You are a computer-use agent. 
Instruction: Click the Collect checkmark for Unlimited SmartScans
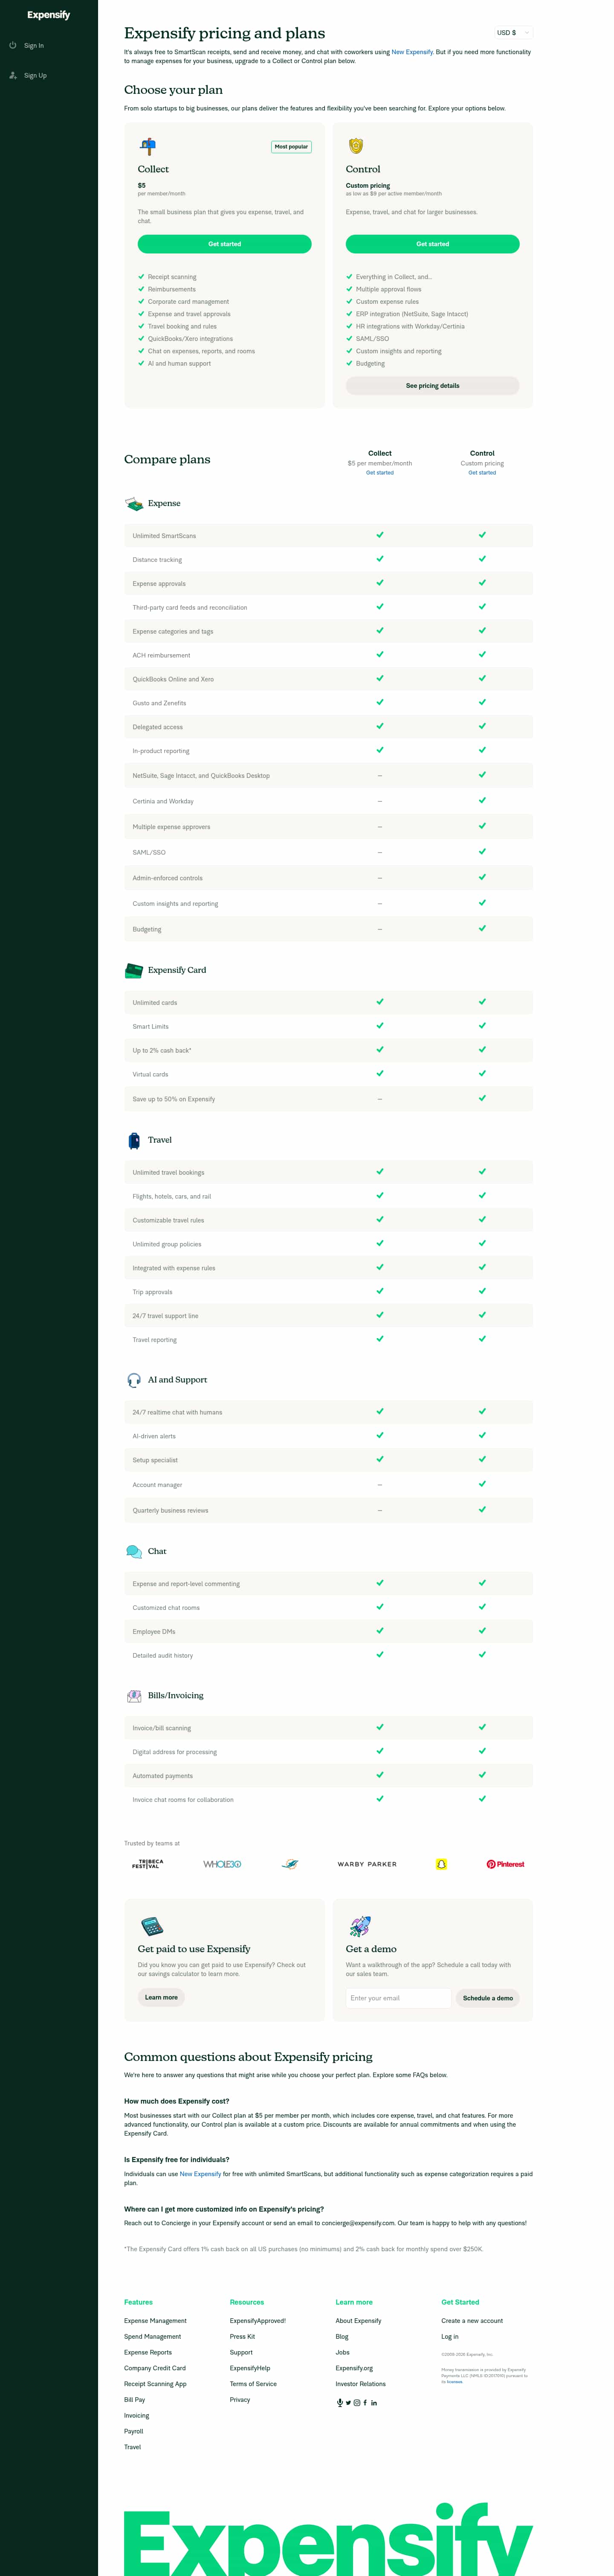pyautogui.click(x=380, y=535)
